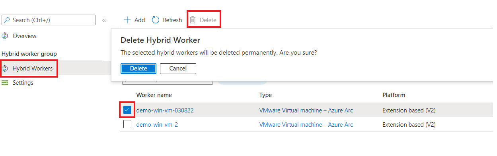This screenshot has width=497, height=156.
Task: Click the Delete toolbar label
Action: [x=208, y=20]
